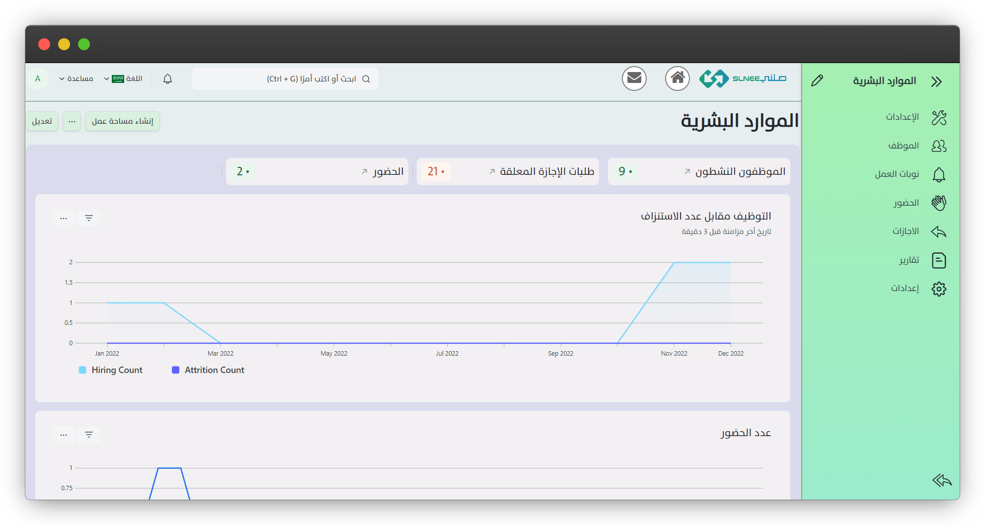The width and height of the screenshot is (985, 525).
Task: Click the reply-all arrows icon at sidebar bottom
Action: [941, 480]
